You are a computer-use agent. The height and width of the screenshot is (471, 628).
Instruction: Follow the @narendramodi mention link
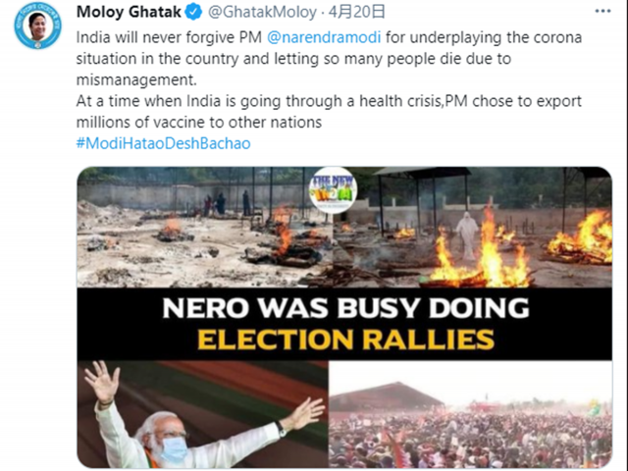click(324, 37)
